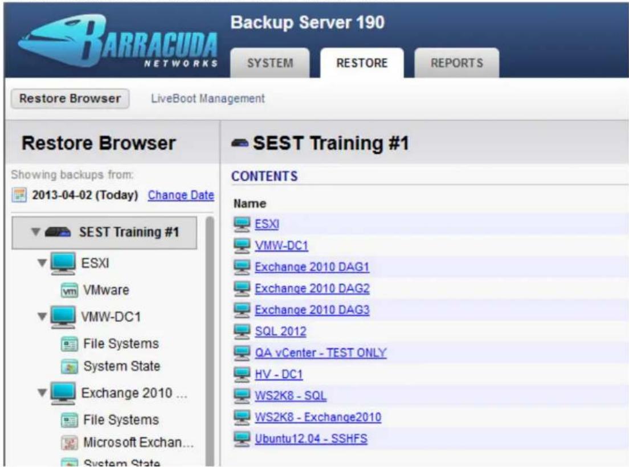Click monitor icon beside WS2K8 - Exchange2010
This screenshot has width=629, height=467.
242,417
